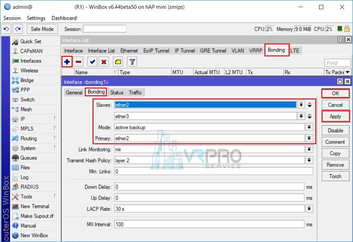Viewport: 353px width, 242px height.
Task: Click the red minus Remove icon
Action: click(79, 62)
